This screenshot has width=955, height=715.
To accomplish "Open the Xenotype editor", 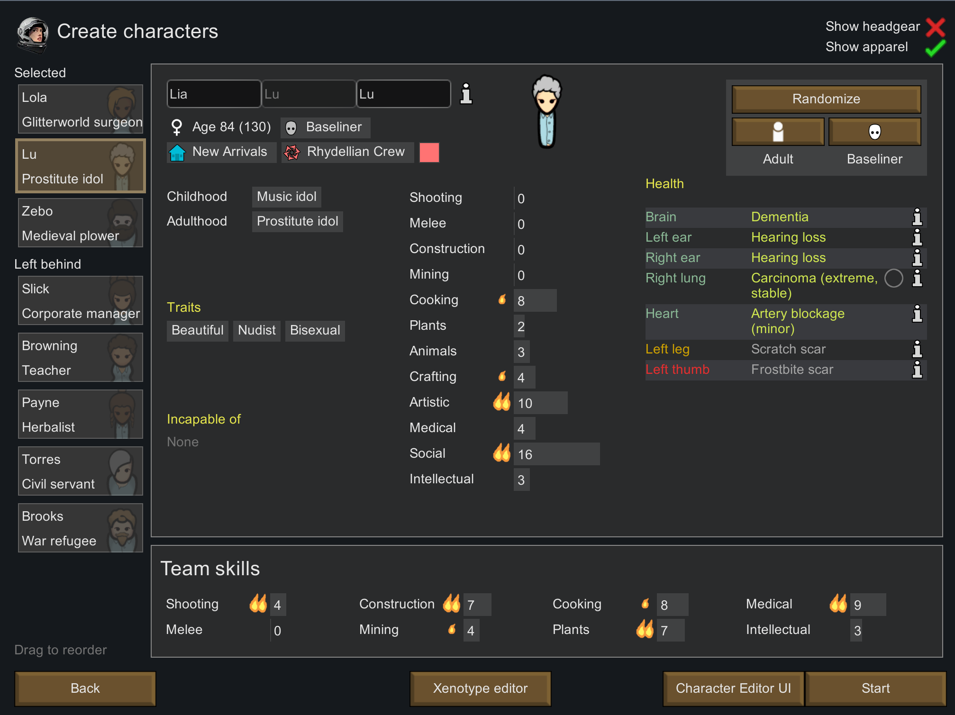I will pos(480,688).
